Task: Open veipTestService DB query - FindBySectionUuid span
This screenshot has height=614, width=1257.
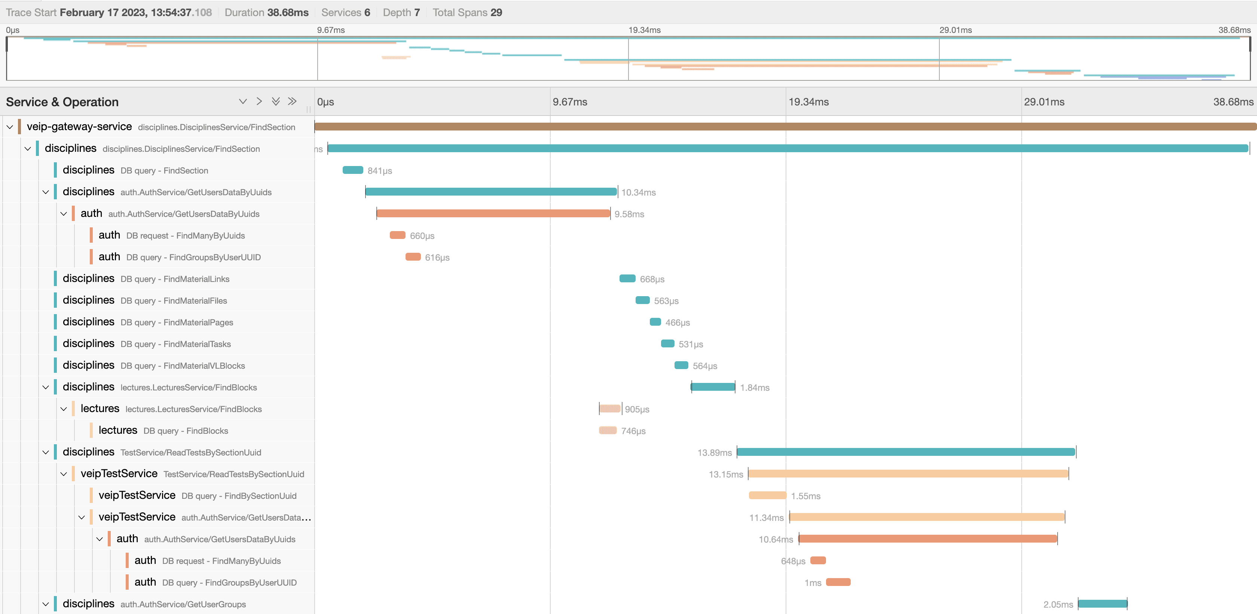Action: coord(239,496)
